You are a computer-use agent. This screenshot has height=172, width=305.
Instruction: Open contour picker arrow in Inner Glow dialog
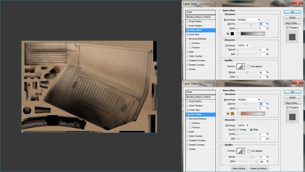244,151
